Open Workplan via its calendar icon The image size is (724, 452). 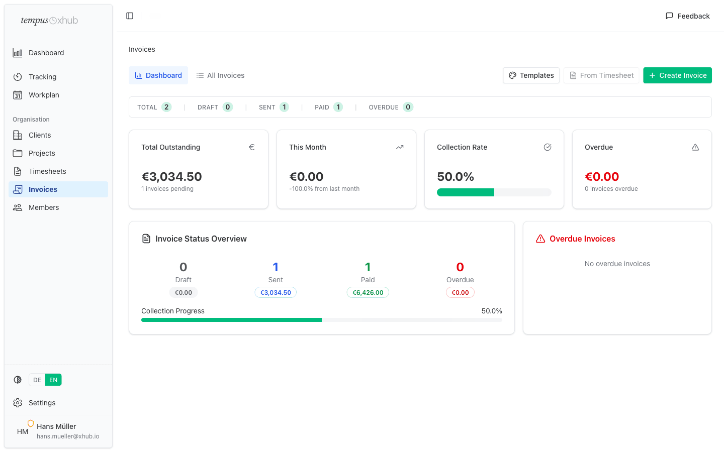18,94
